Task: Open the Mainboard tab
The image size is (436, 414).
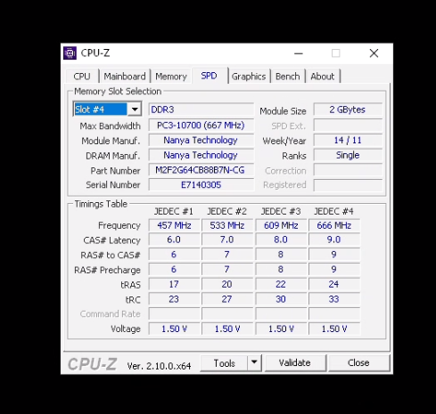Action: tap(125, 77)
